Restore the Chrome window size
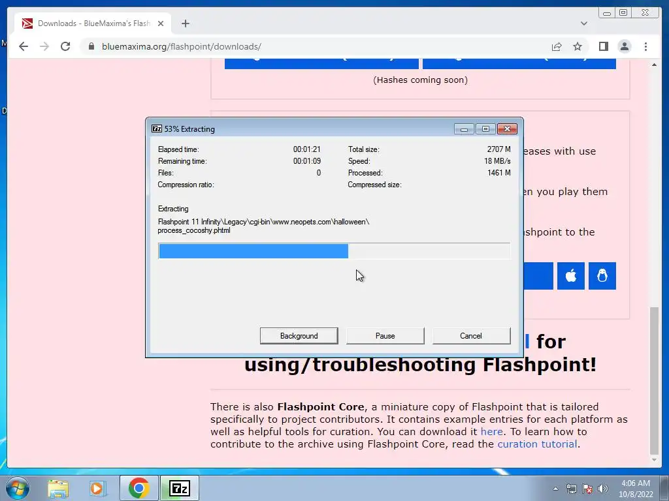The image size is (669, 501). click(x=623, y=13)
